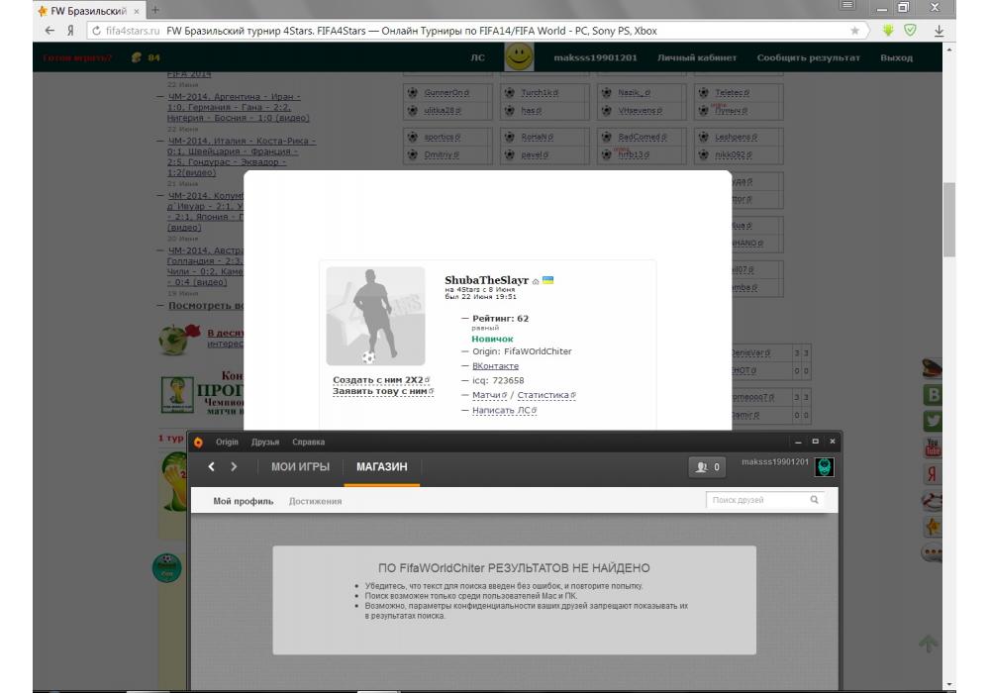
Task: Click the ВКонтакте profile link
Action: pyautogui.click(x=495, y=366)
